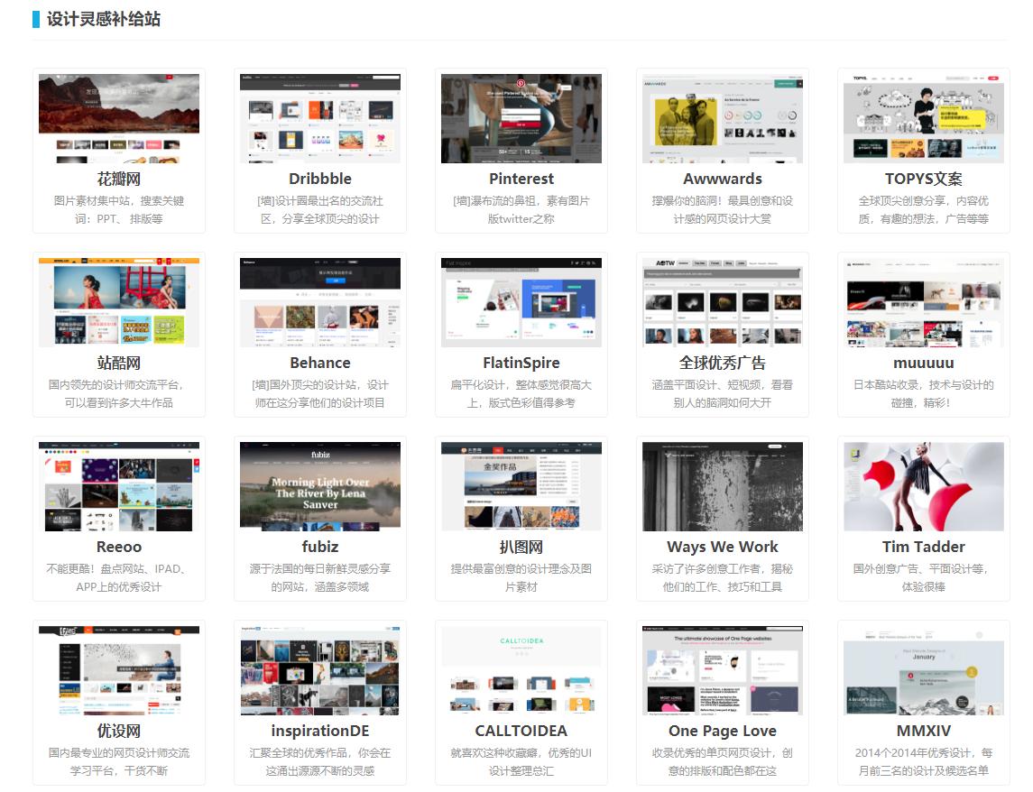Click the 站酷网 preview image
The image size is (1033, 792).
point(119,302)
